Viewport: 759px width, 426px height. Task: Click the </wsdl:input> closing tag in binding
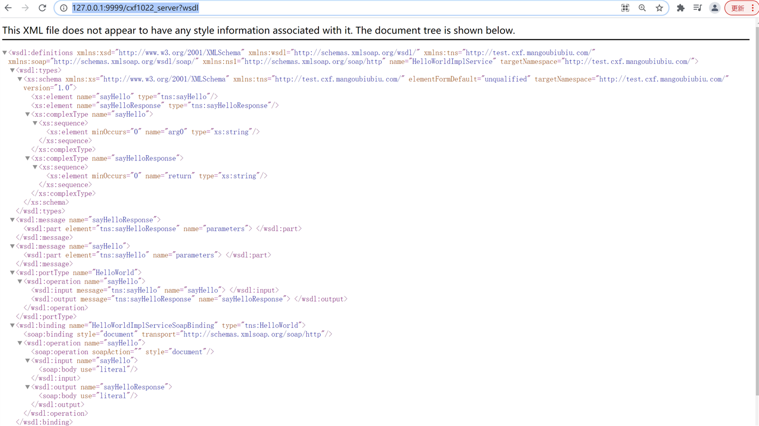tap(56, 378)
